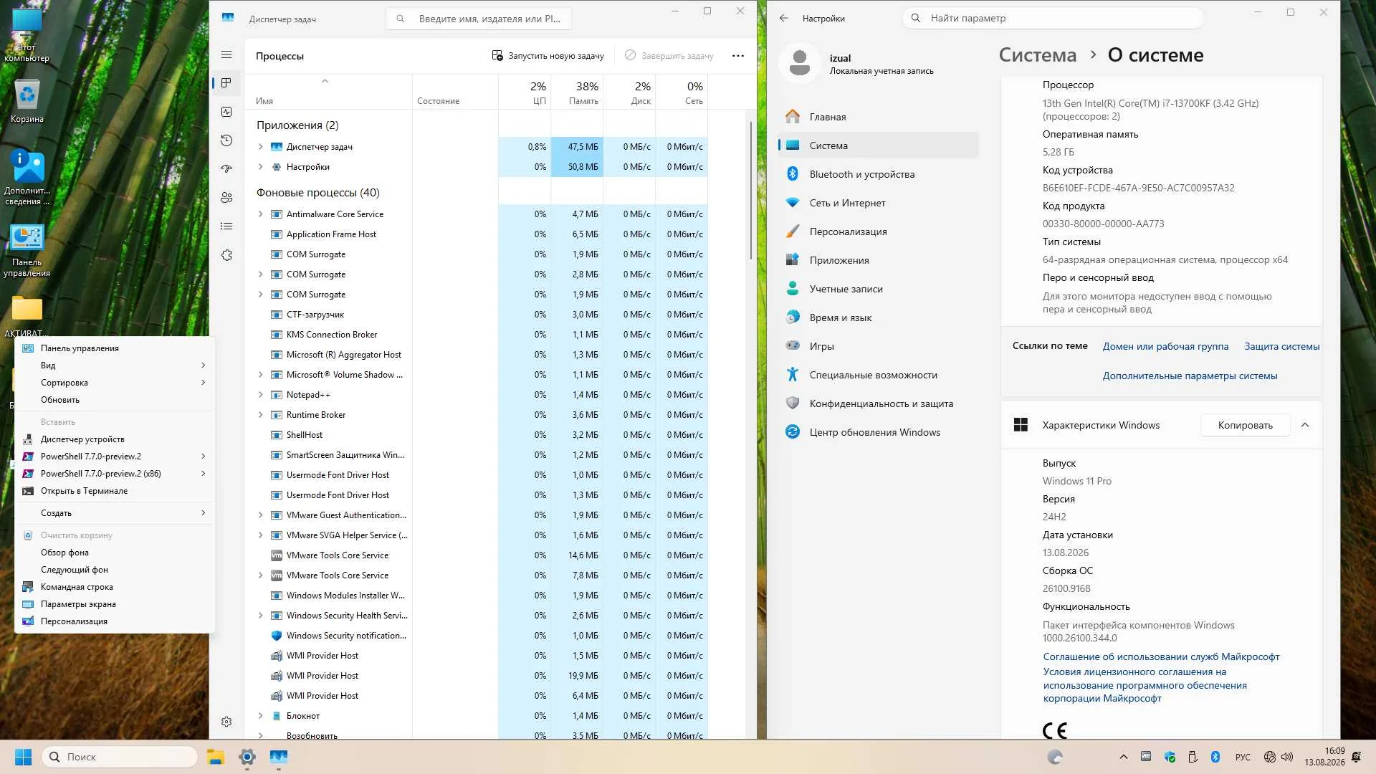Image resolution: width=1376 pixels, height=774 pixels.
Task: Click Копировать button for Windows specs
Action: (x=1246, y=425)
